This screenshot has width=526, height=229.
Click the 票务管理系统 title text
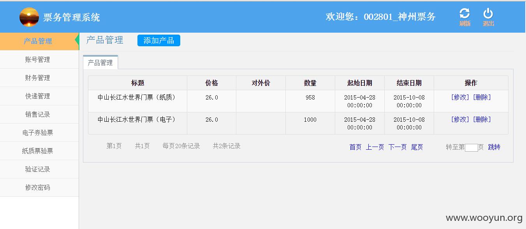72,17
